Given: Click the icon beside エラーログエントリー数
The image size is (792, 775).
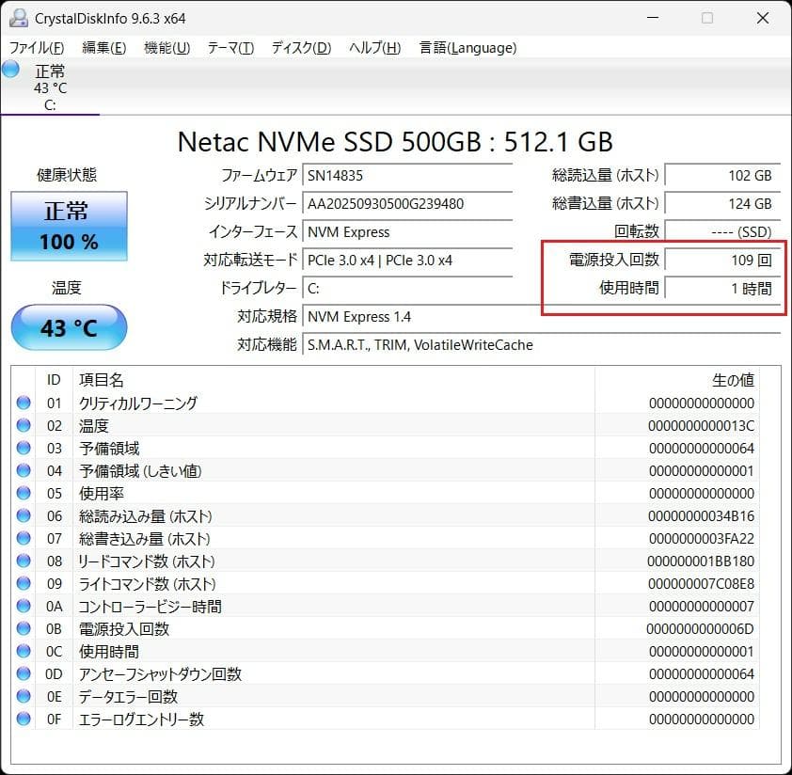Looking at the screenshot, I should [24, 719].
